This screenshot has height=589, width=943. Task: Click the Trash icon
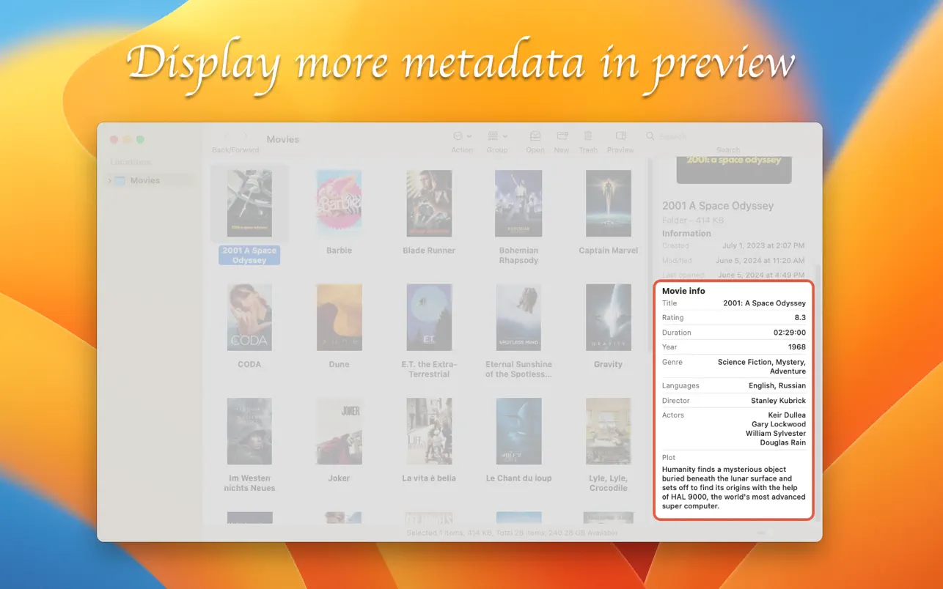tap(588, 136)
